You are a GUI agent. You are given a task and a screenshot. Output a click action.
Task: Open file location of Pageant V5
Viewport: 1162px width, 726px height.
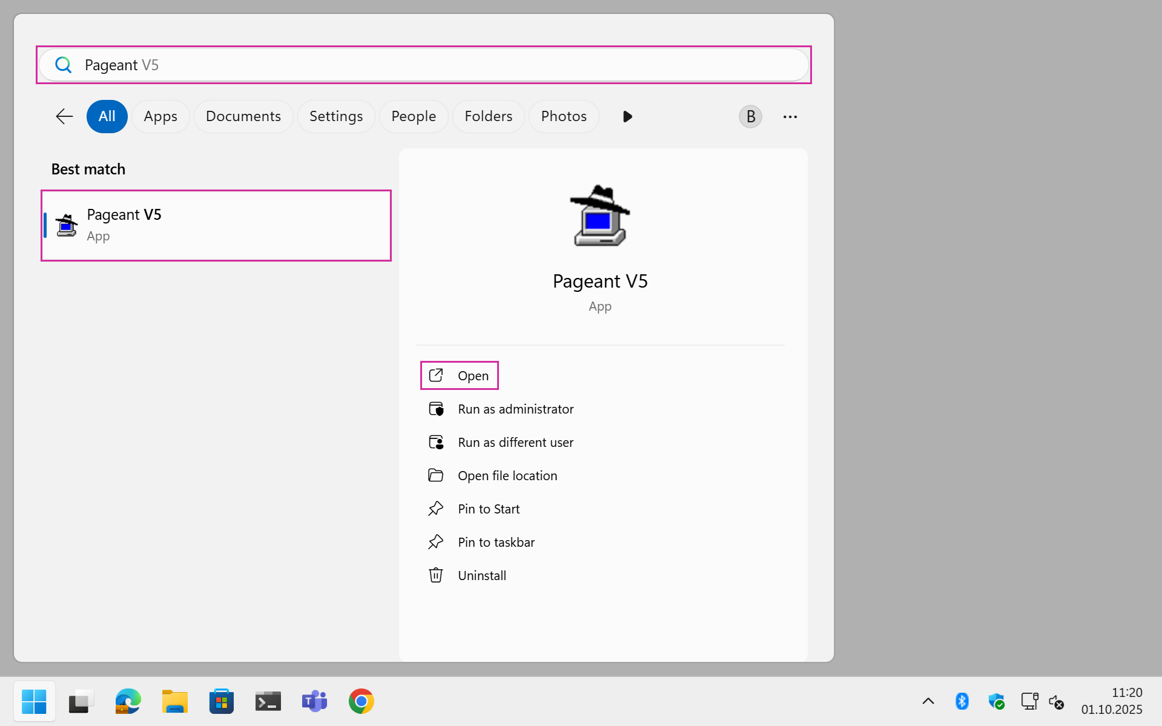click(507, 476)
